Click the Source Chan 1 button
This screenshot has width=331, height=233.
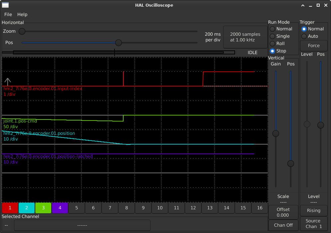click(313, 223)
